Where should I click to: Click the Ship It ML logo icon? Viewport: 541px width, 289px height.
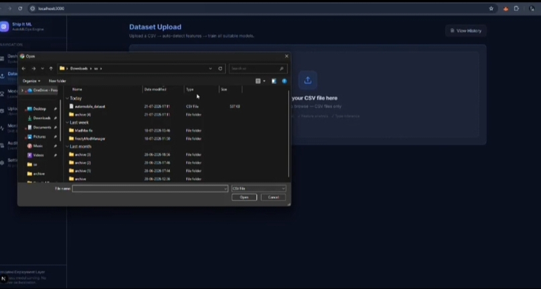pos(4,27)
